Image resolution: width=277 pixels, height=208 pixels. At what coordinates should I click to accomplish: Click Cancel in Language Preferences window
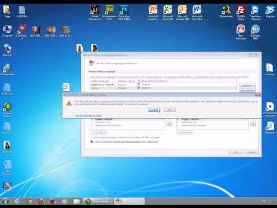[252, 152]
